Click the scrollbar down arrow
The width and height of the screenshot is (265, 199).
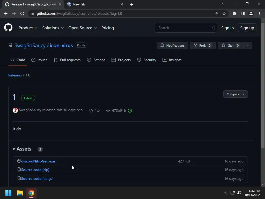tap(263, 184)
